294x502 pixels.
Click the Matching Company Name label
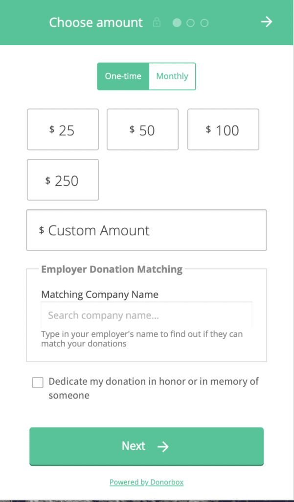pos(100,295)
